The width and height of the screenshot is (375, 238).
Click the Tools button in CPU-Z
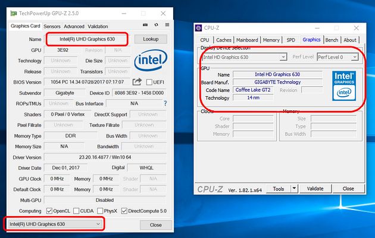pyautogui.click(x=279, y=189)
